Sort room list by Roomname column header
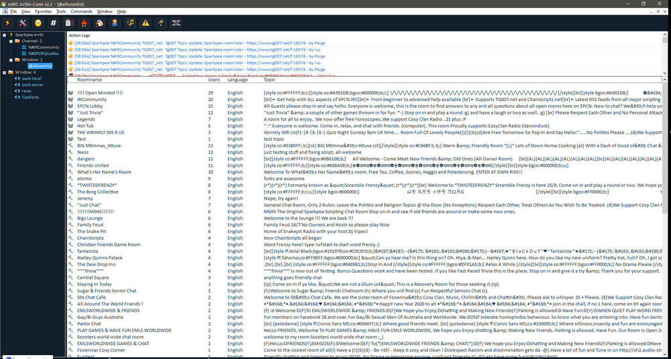671x359 pixels. pos(89,80)
